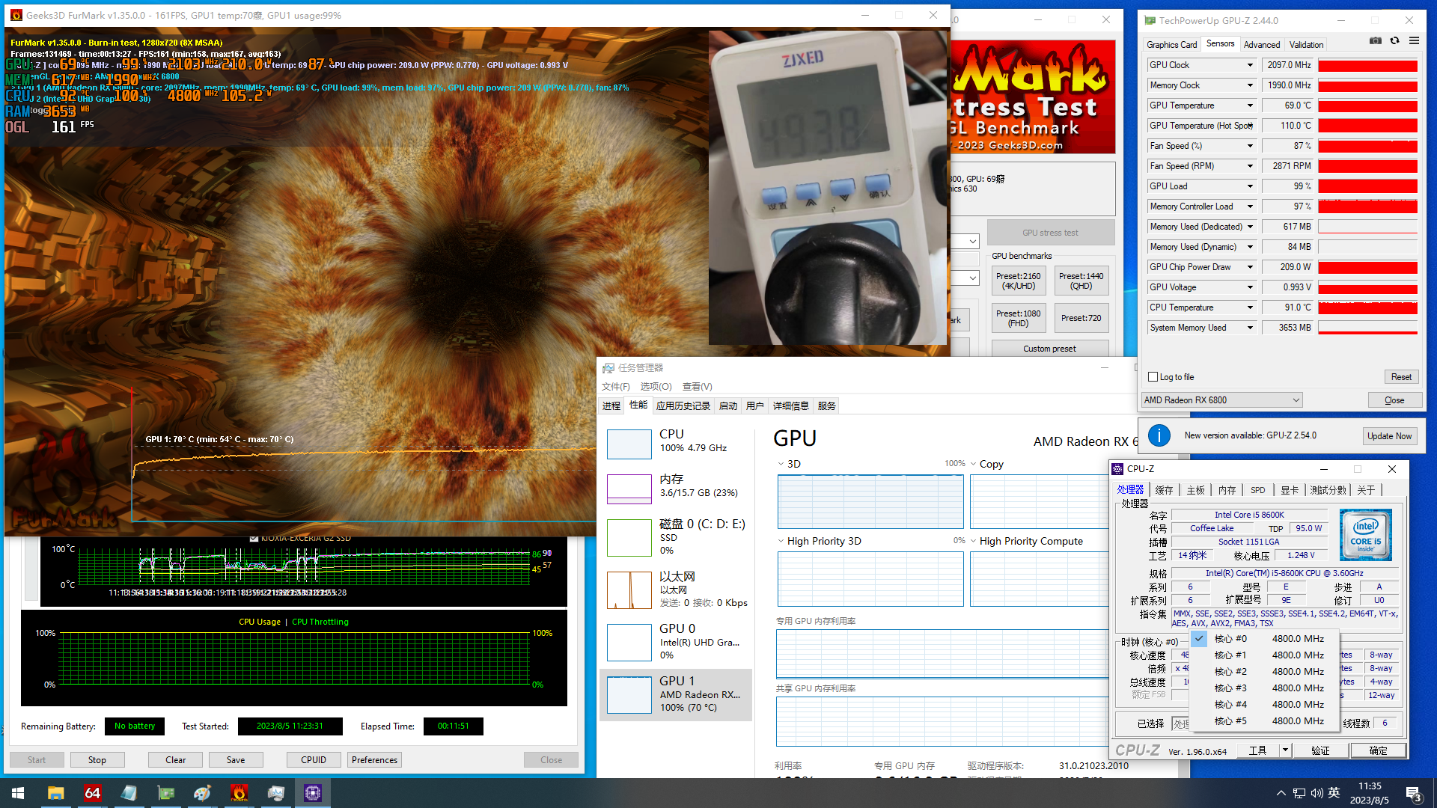Viewport: 1437px width, 808px height.
Task: Select Disk 0 in Task Manager sidebar
Action: (676, 538)
